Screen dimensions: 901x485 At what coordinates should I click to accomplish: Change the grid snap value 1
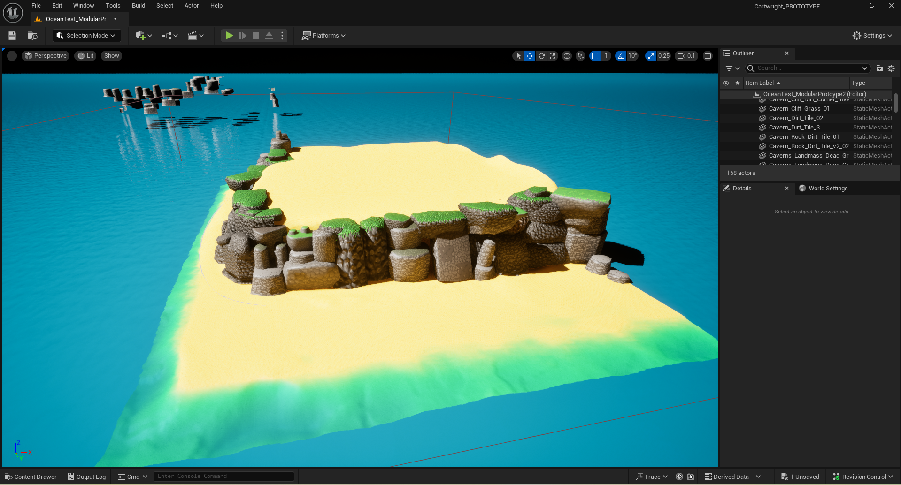point(606,56)
